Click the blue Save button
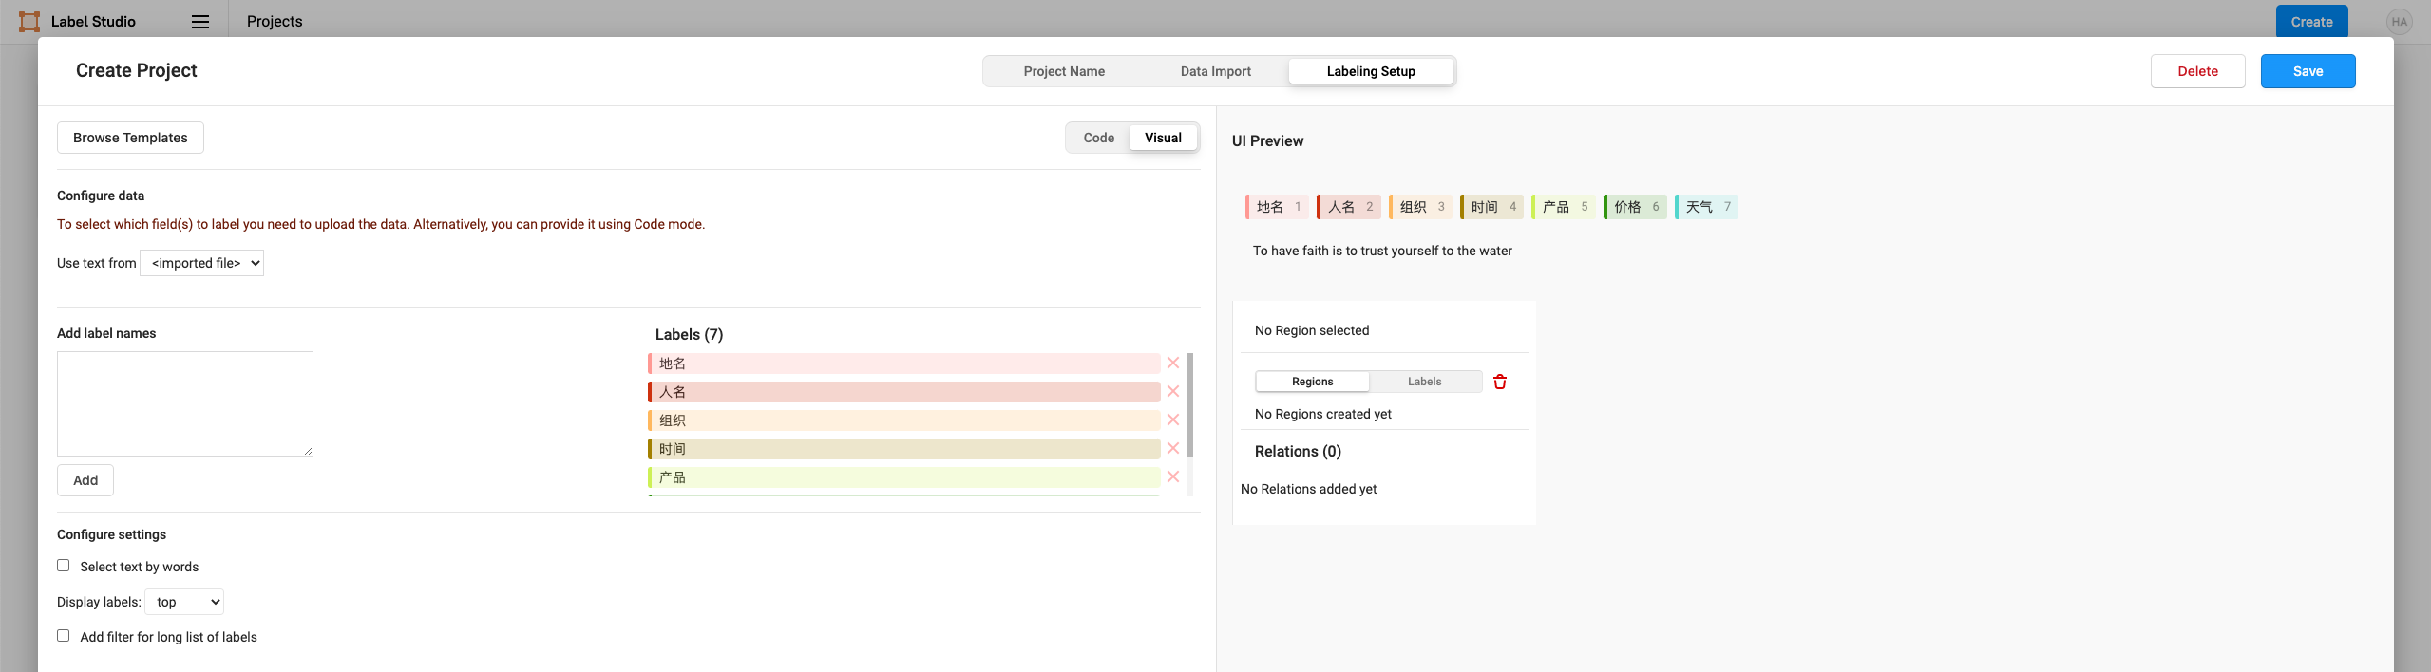The height and width of the screenshot is (672, 2431). [x=2307, y=71]
